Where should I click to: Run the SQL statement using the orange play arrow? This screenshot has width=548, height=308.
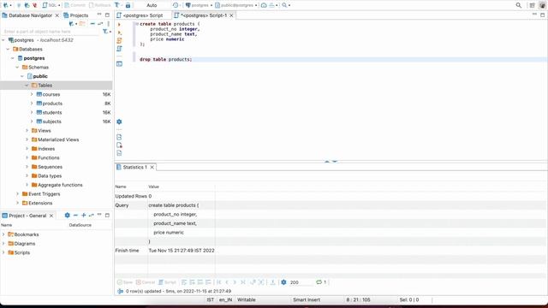point(119,25)
